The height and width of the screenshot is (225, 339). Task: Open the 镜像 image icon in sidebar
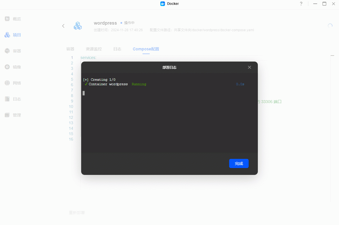[x=7, y=67]
